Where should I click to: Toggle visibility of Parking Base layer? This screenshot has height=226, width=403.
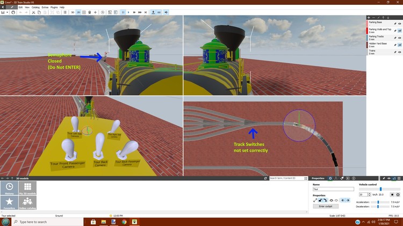pos(400,24)
